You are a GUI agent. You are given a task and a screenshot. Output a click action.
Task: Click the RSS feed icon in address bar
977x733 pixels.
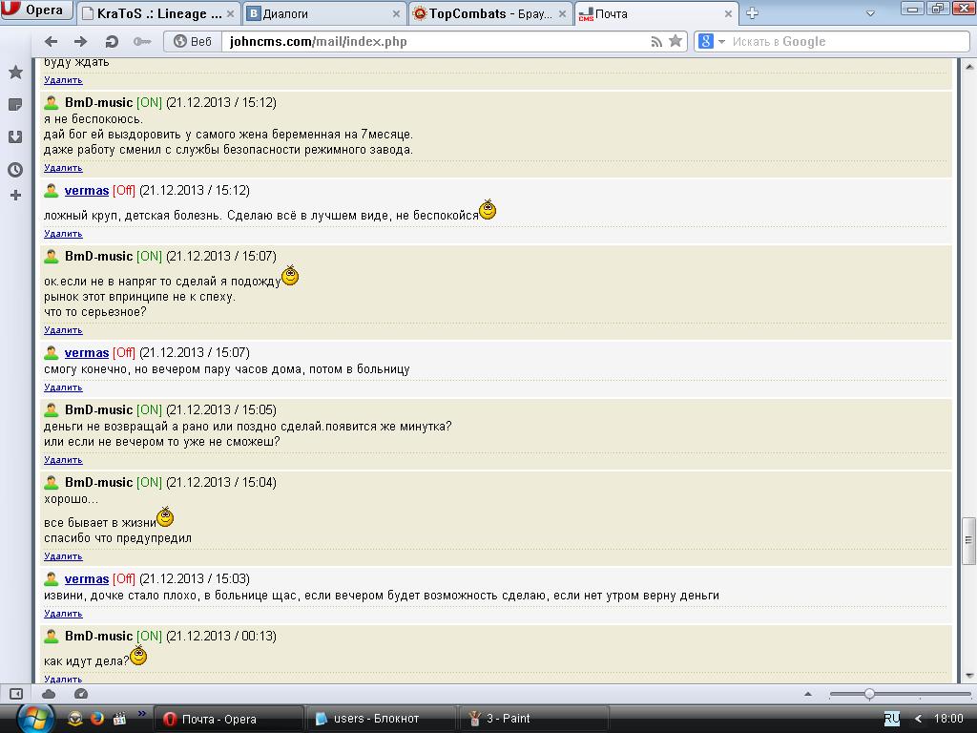tap(656, 41)
